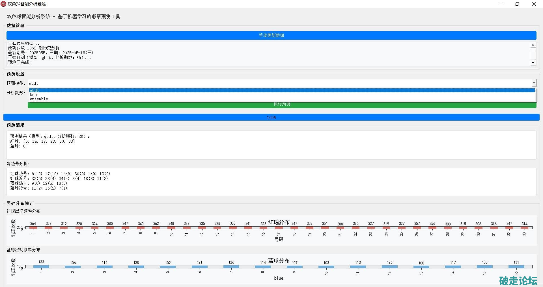This screenshot has width=543, height=287.
Task: Click the 预测模型 combo box field
Action: point(279,83)
